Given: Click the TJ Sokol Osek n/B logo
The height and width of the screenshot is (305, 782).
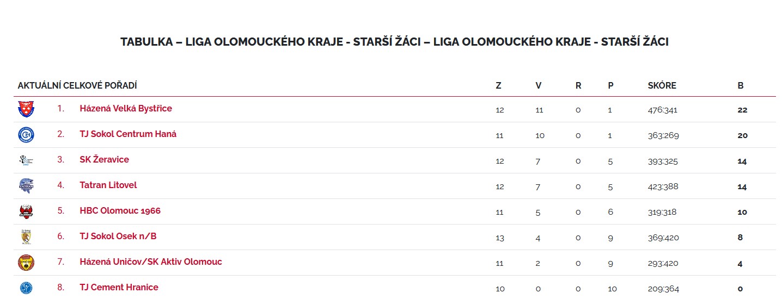Looking at the screenshot, I should pos(26,237).
